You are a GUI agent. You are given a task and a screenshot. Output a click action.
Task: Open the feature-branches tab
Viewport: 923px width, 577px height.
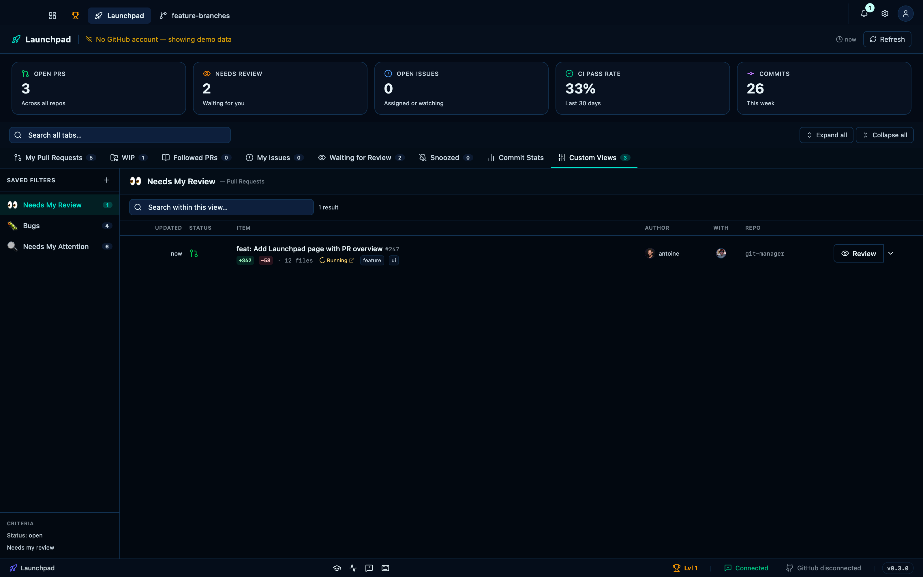coord(195,16)
